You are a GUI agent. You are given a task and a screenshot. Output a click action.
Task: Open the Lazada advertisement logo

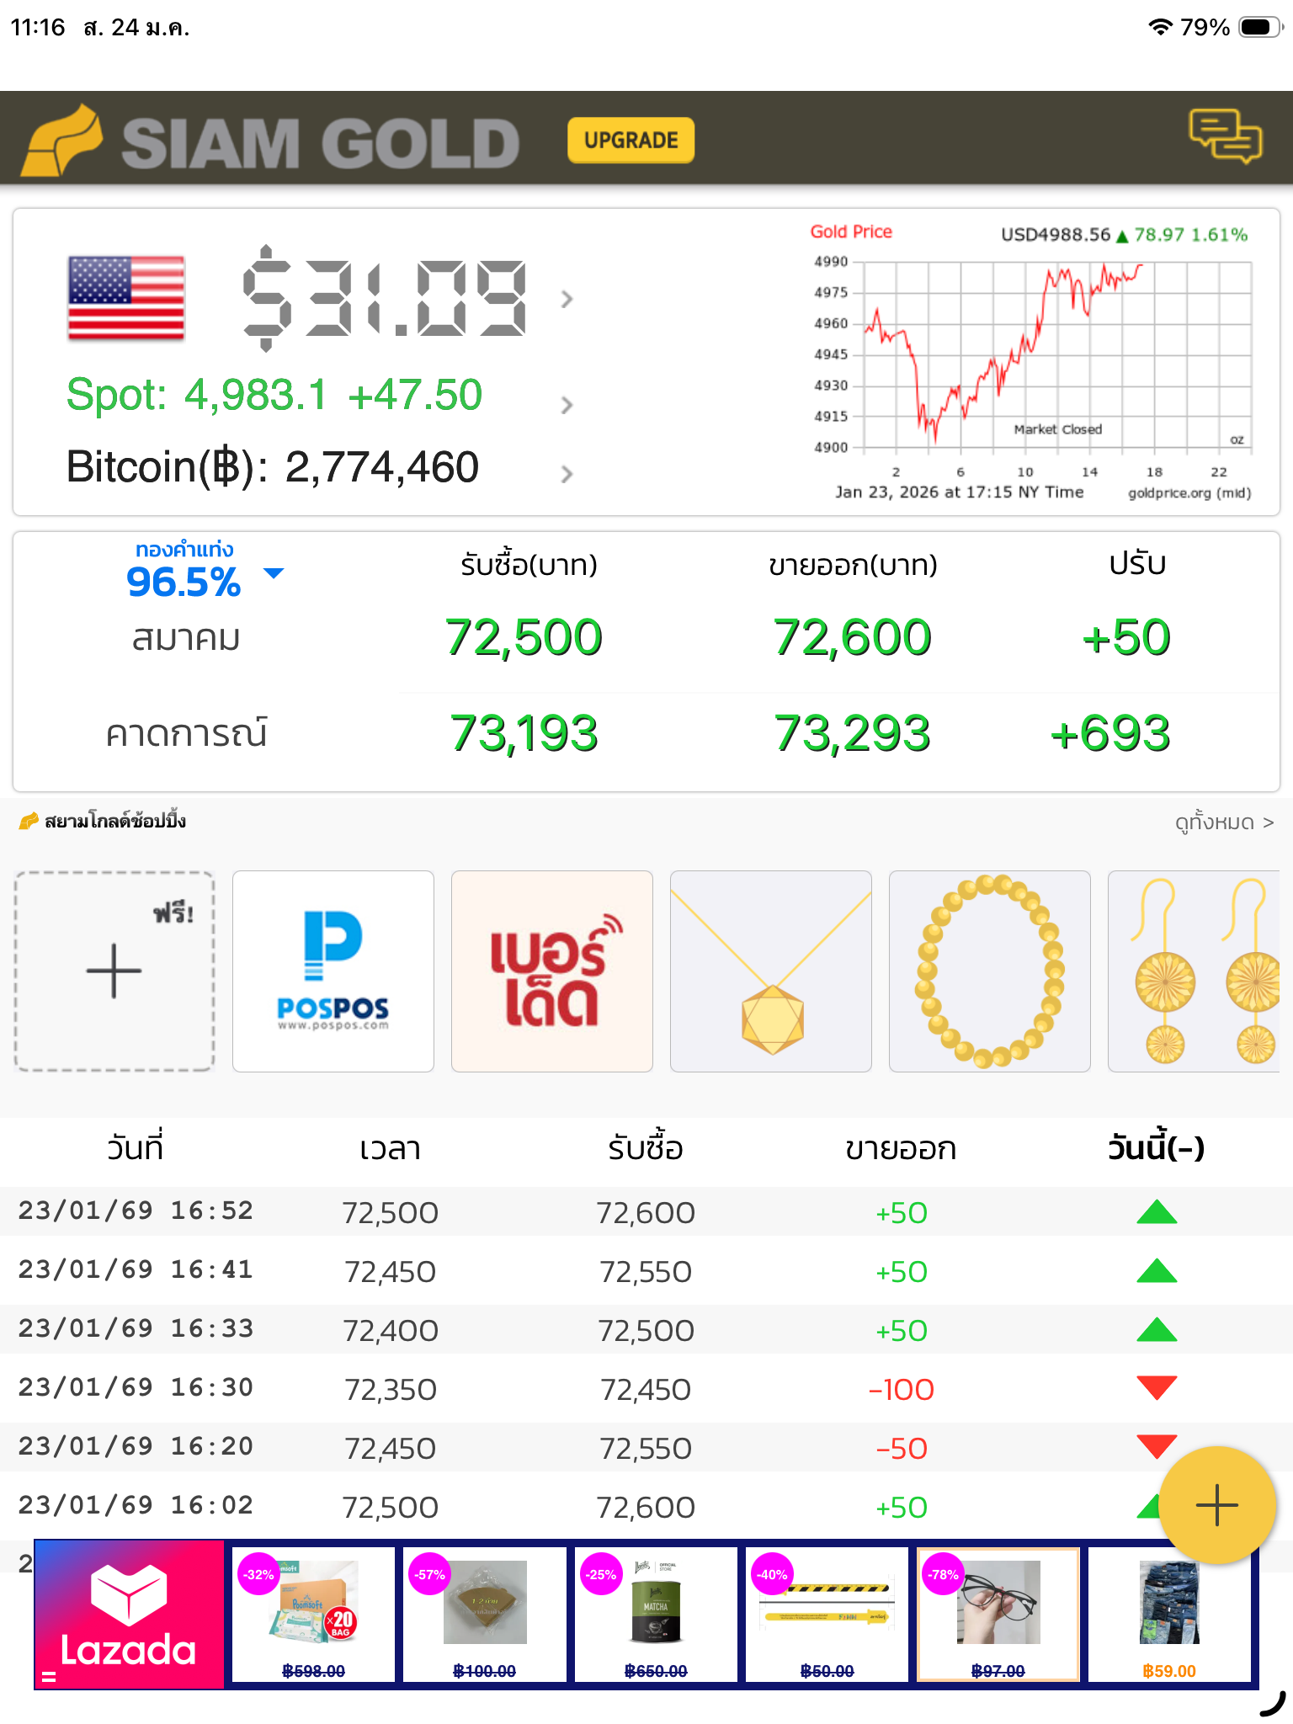click(129, 1615)
